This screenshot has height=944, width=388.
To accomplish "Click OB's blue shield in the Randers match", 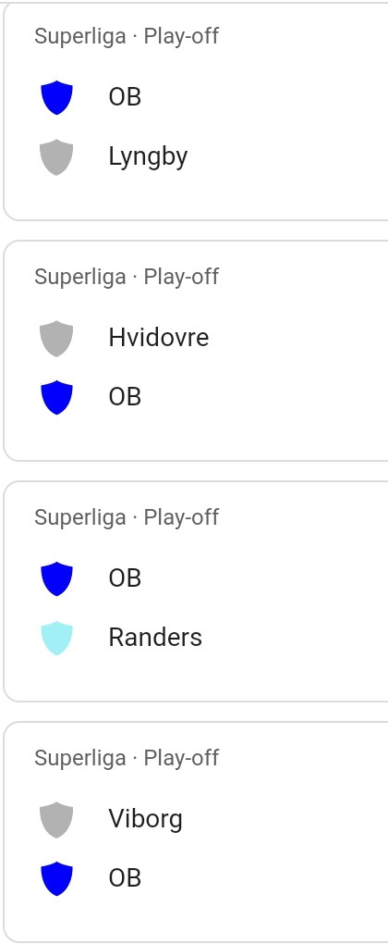I will click(x=56, y=578).
